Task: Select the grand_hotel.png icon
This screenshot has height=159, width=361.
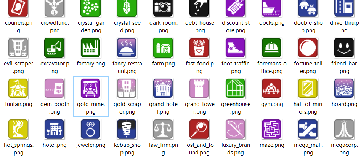Action: coord(163,89)
